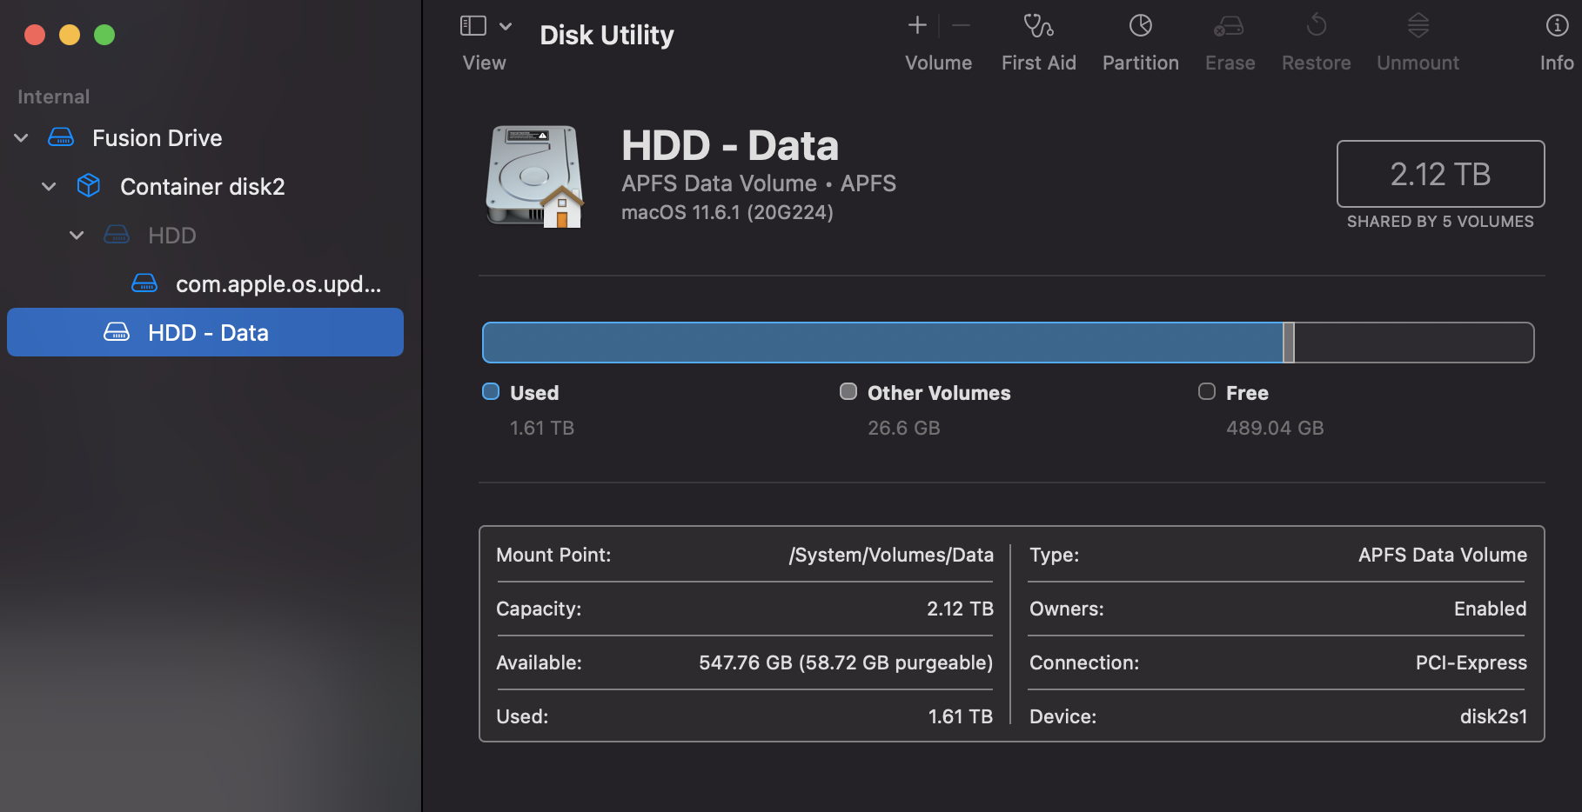Viewport: 1582px width, 812px height.
Task: Click the Unmount eject icon
Action: click(x=1418, y=26)
